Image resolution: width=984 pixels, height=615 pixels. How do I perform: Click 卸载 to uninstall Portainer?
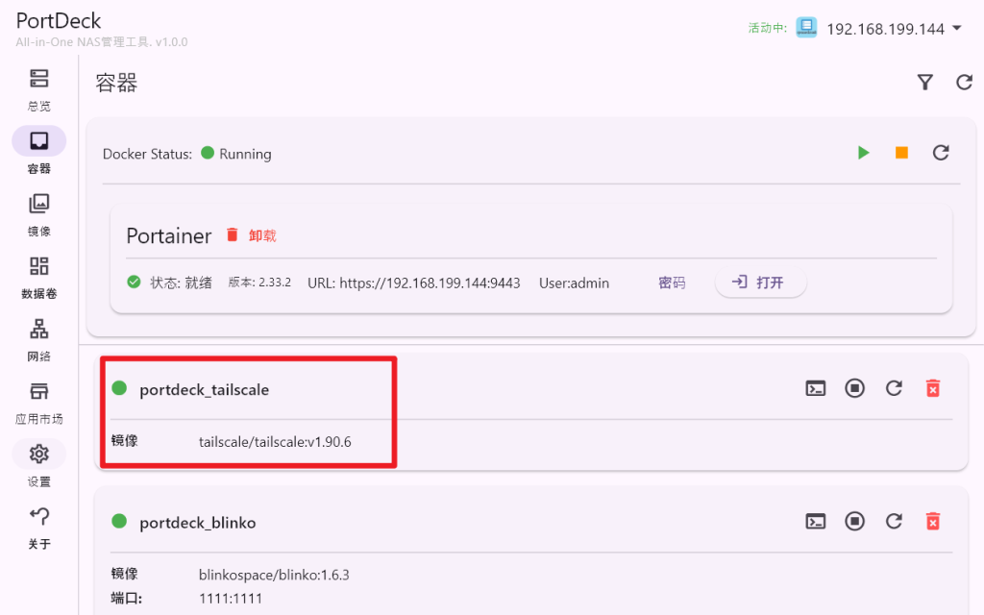(251, 235)
